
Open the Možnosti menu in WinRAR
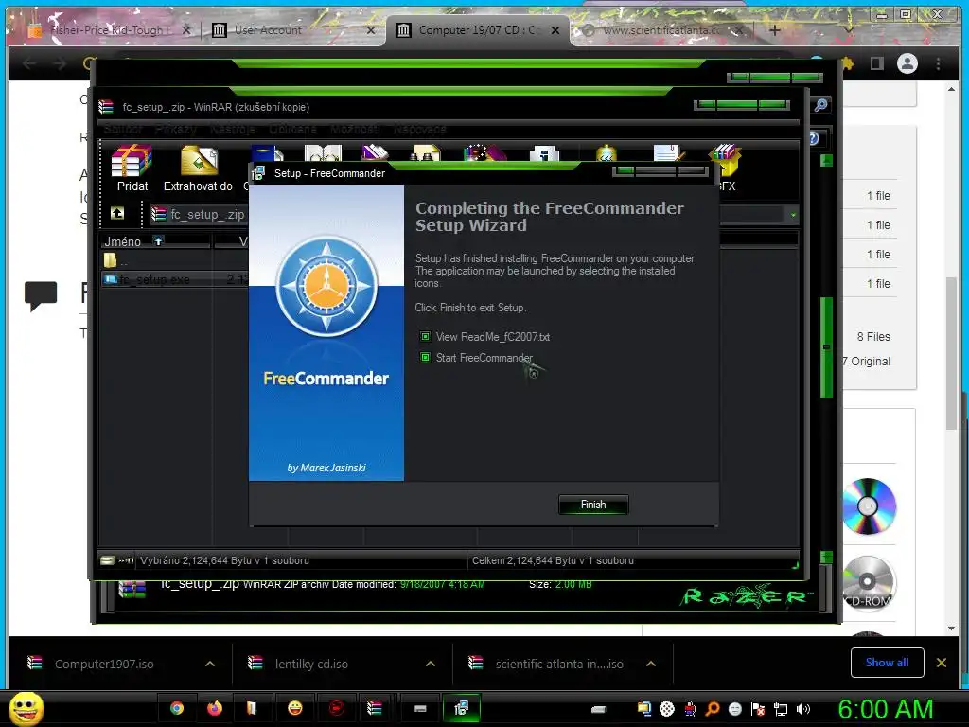click(355, 129)
